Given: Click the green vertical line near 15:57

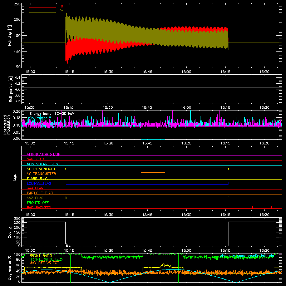Looking at the screenshot, I should [x=178, y=268].
